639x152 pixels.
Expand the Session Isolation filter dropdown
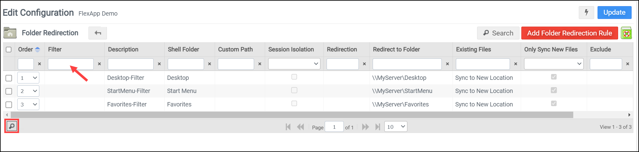click(x=294, y=64)
